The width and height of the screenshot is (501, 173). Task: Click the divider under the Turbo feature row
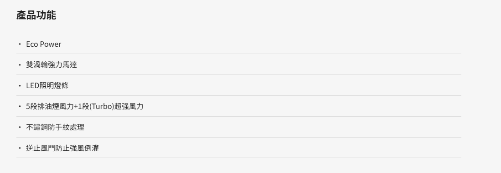coord(239,116)
